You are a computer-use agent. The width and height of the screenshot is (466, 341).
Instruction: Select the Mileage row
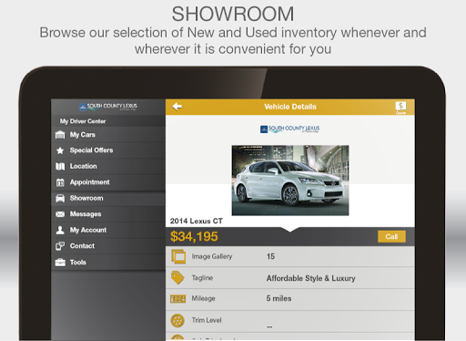point(290,299)
